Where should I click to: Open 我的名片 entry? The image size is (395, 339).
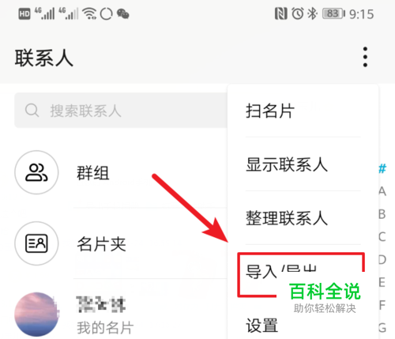coord(121,315)
